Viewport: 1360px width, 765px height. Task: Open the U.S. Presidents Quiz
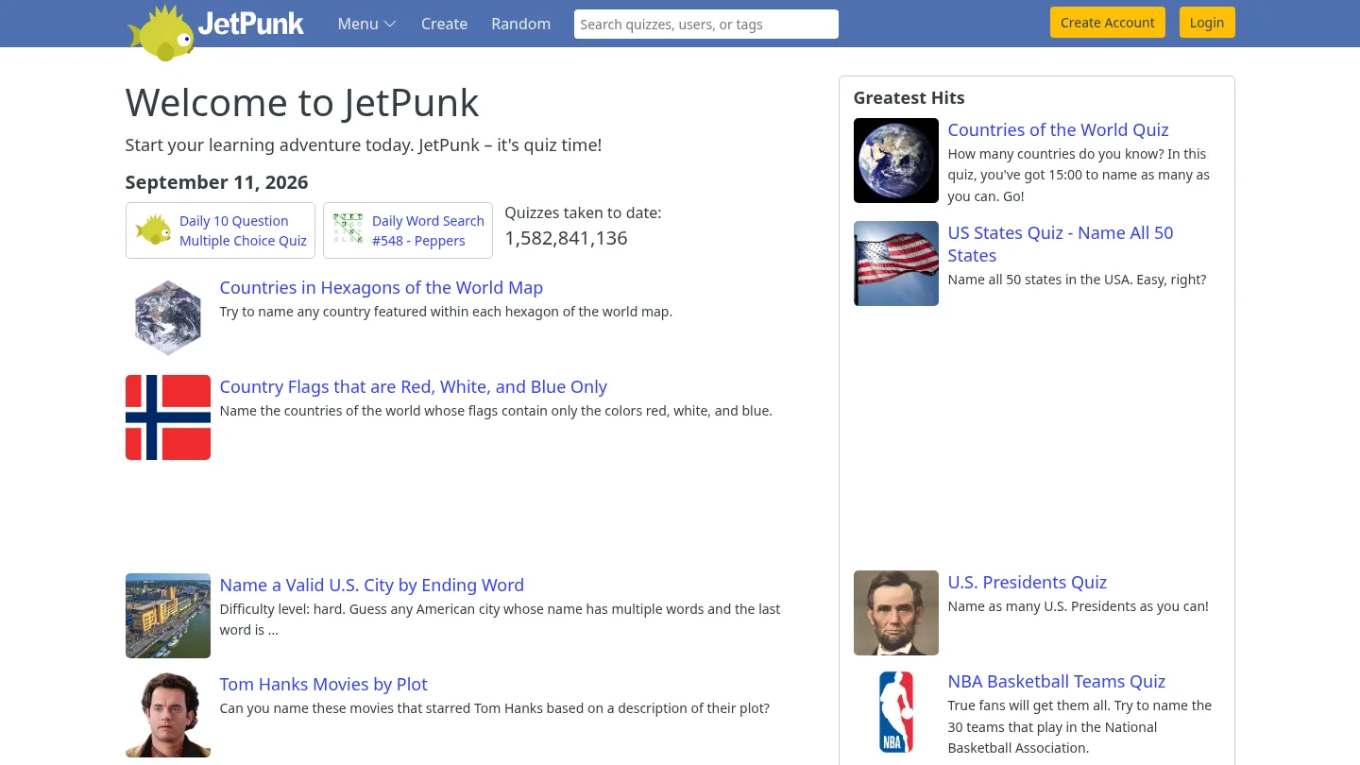(1027, 582)
